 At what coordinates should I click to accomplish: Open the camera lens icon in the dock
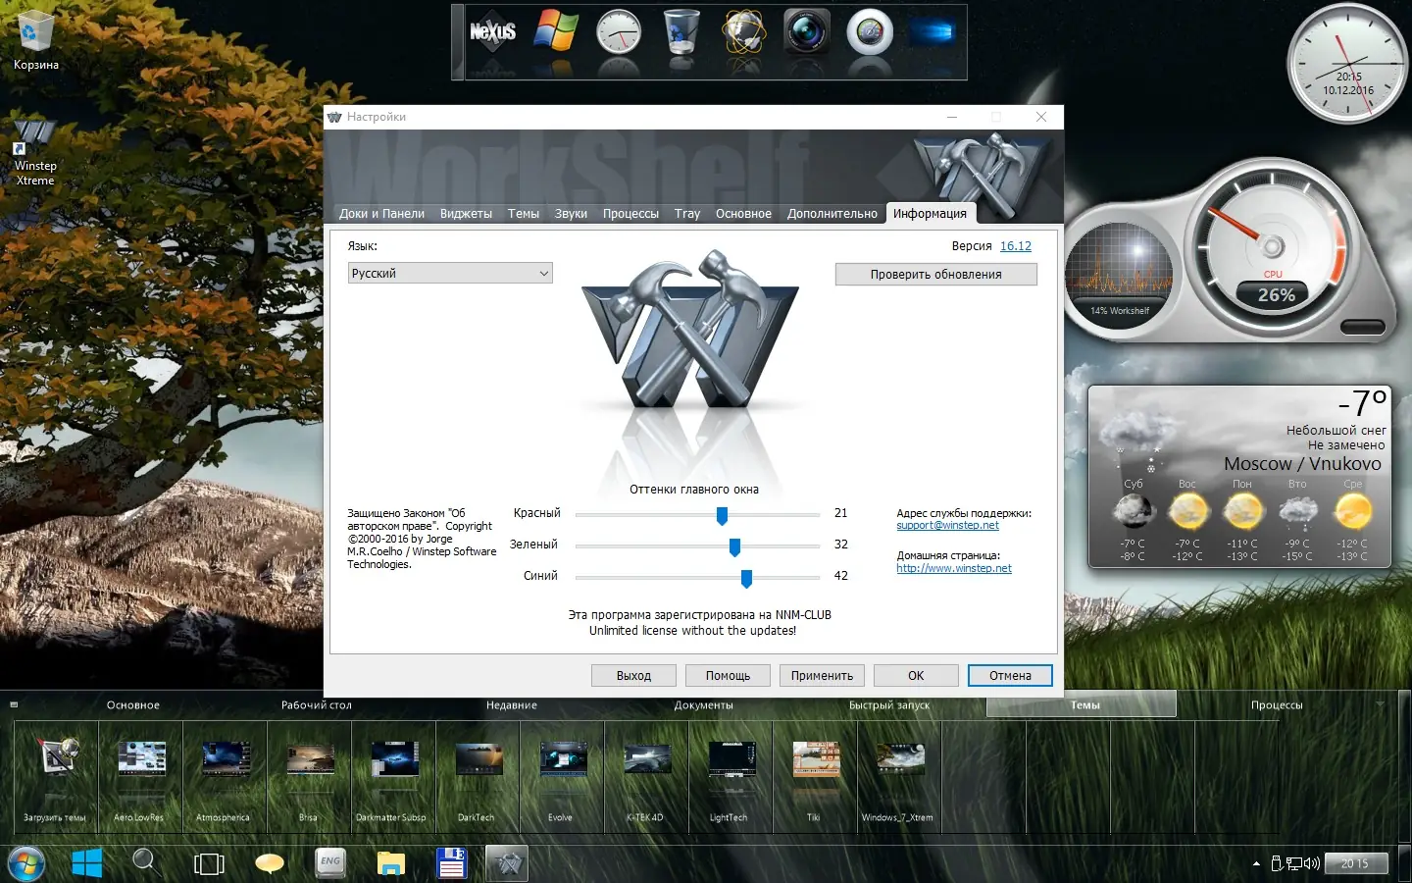pos(807,31)
